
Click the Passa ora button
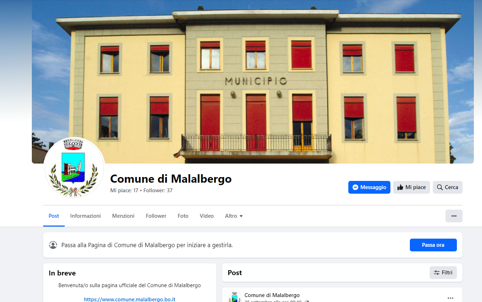coord(433,245)
